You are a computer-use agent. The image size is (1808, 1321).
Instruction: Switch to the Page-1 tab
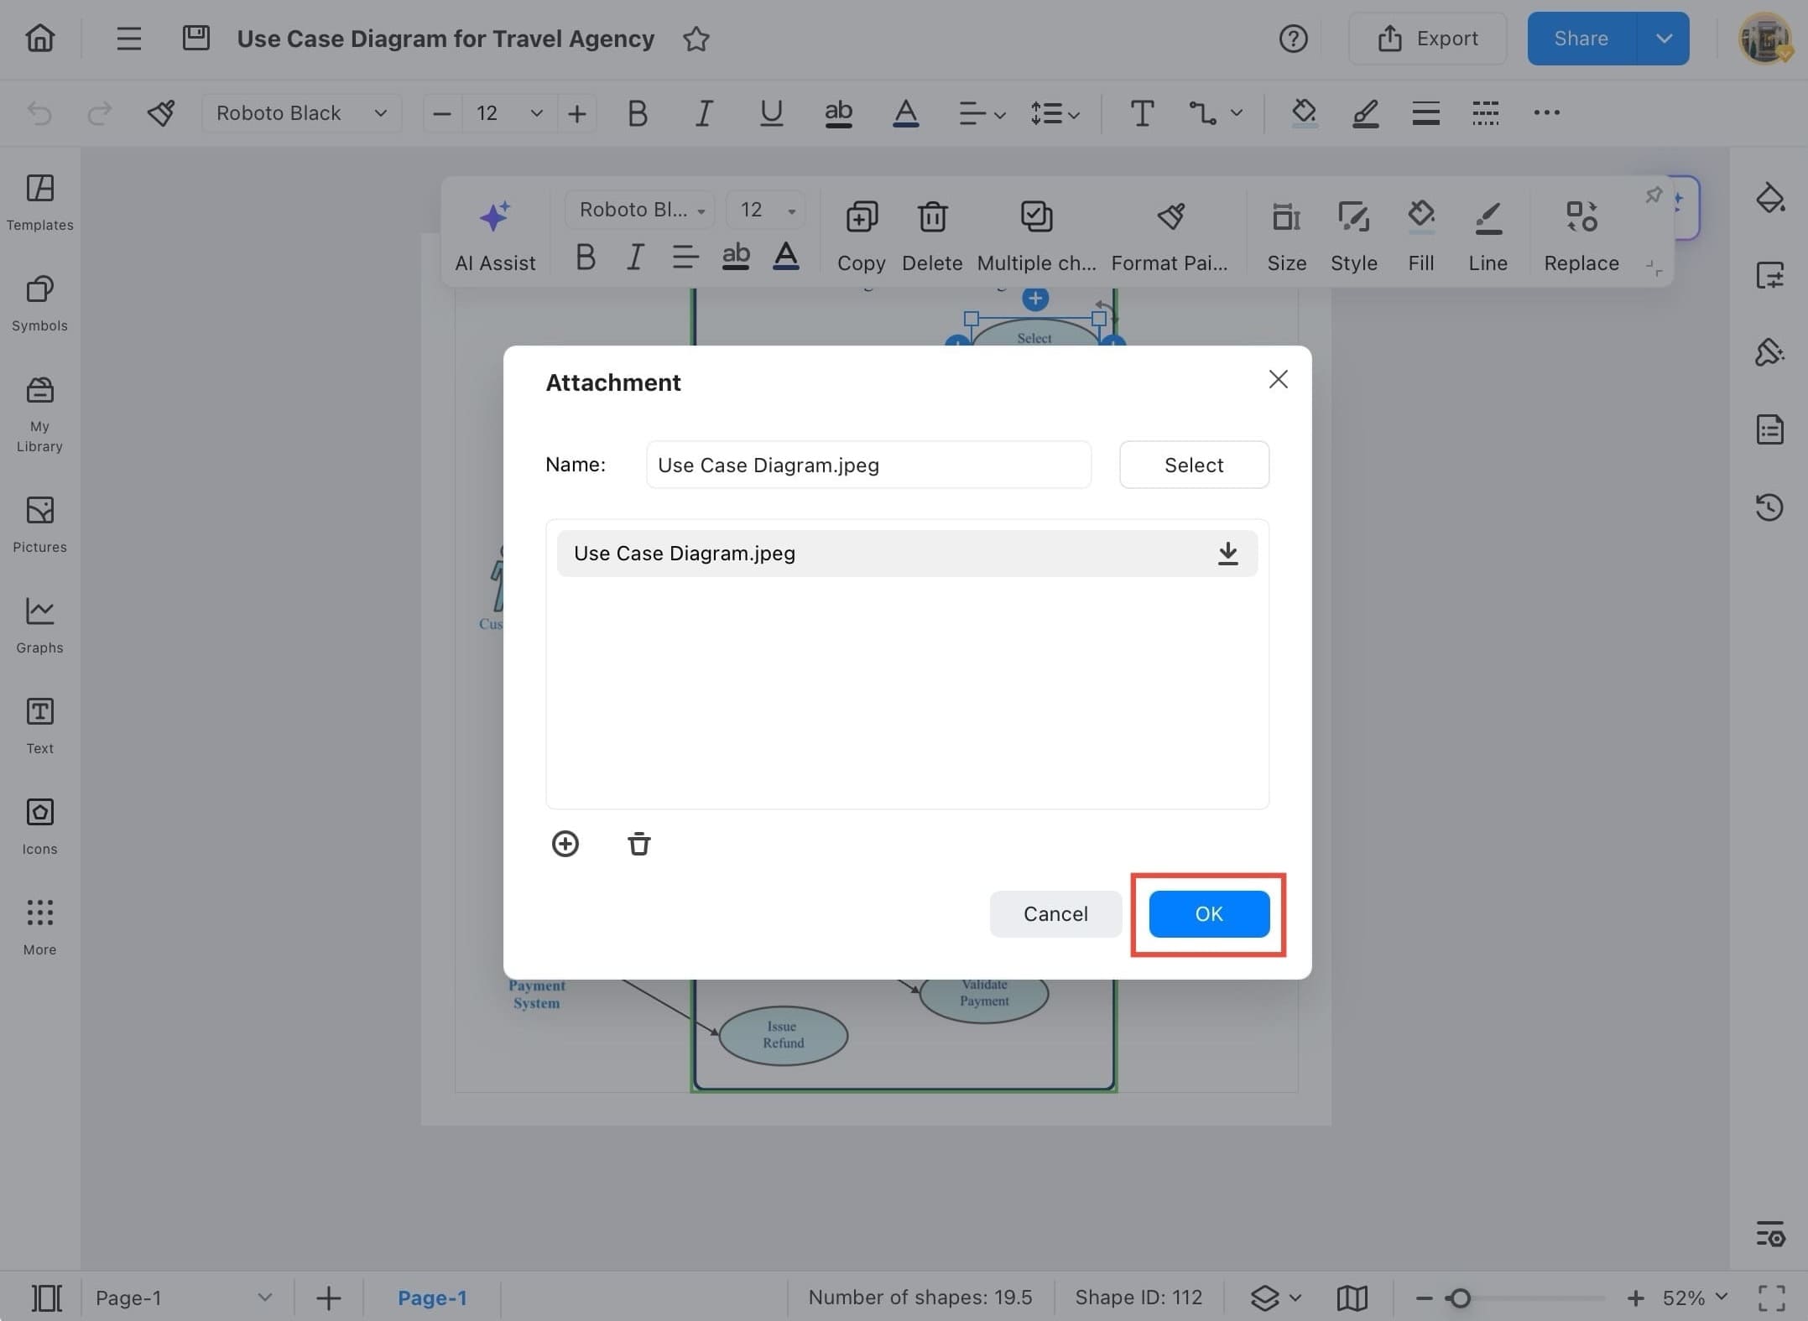pyautogui.click(x=433, y=1297)
